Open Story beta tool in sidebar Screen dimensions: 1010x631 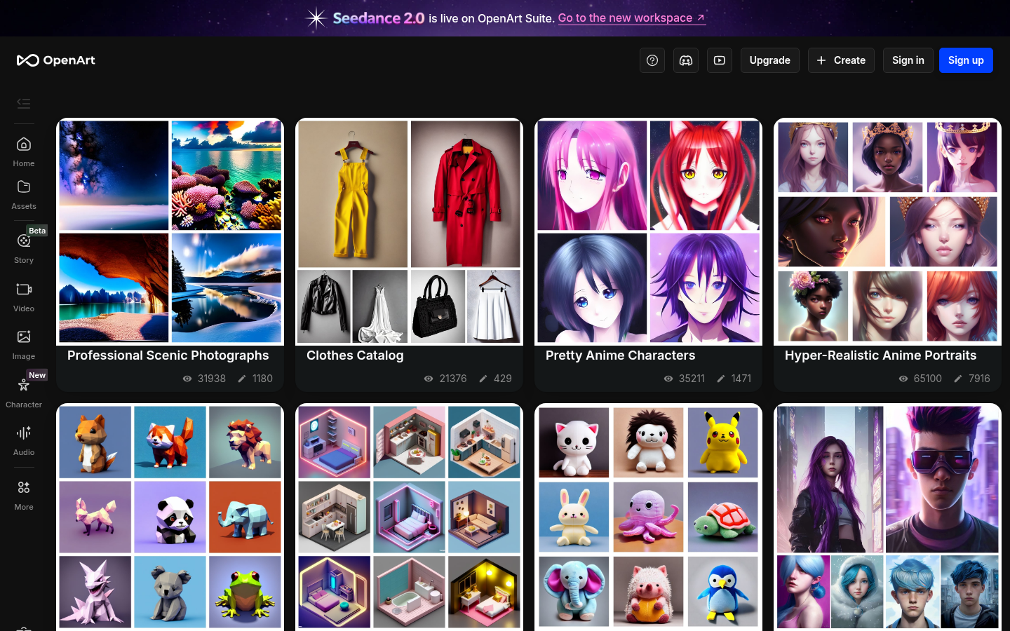[24, 247]
